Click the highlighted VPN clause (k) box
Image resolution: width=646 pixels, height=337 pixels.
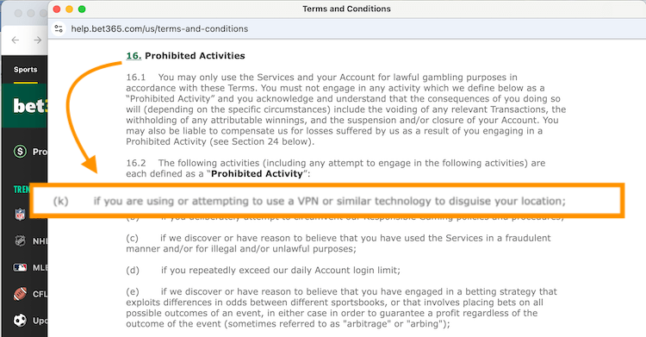[x=327, y=201]
